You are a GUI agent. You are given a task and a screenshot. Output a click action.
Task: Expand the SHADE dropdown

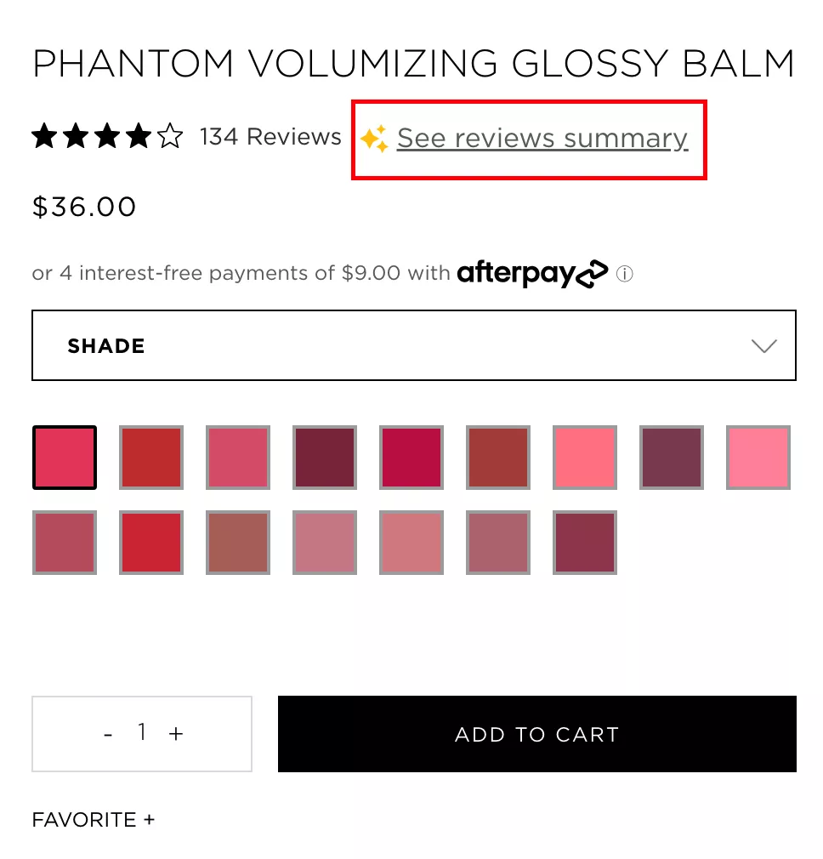413,345
